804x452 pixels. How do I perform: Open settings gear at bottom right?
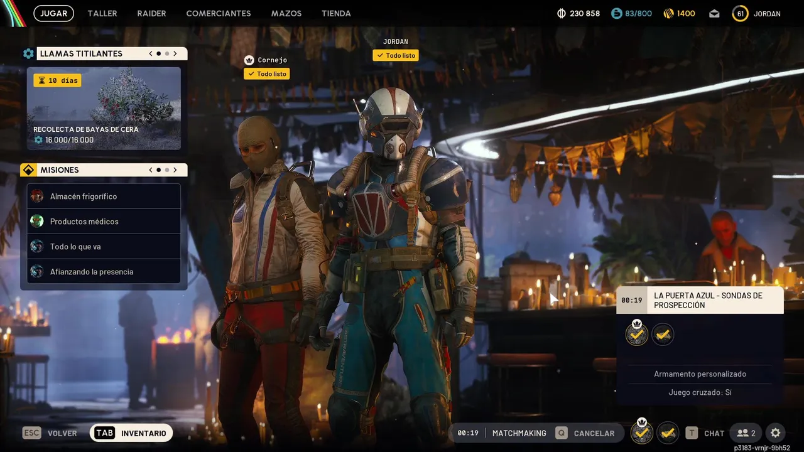point(776,433)
